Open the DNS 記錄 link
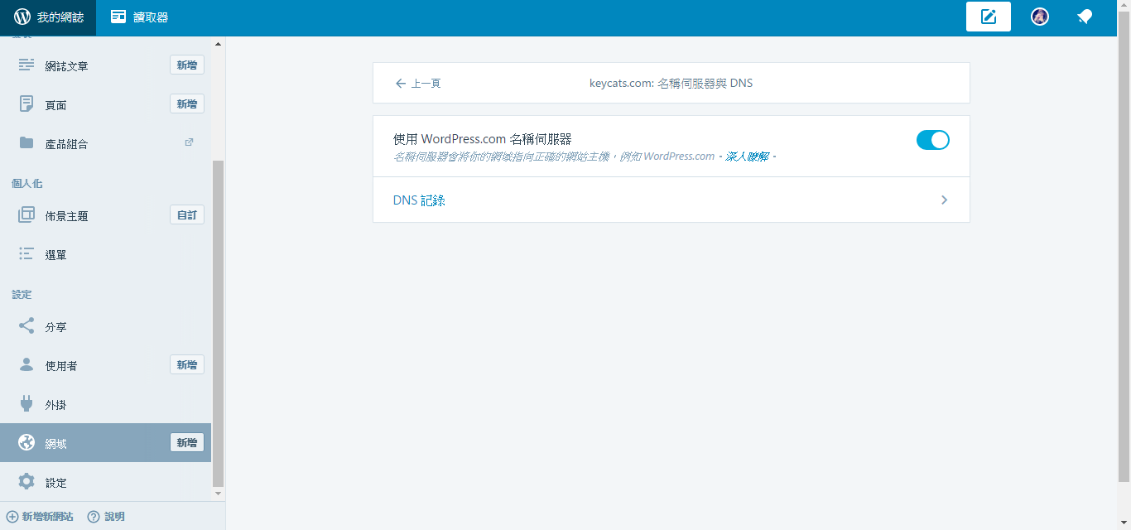Viewport: 1131px width, 530px height. tap(419, 200)
